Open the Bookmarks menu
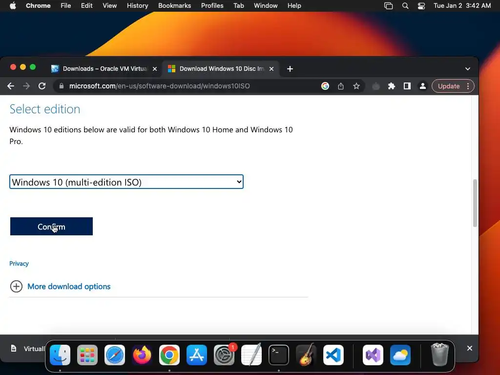This screenshot has width=500, height=375. click(174, 6)
